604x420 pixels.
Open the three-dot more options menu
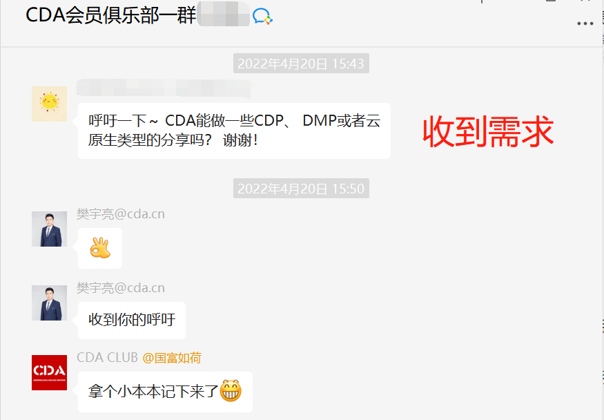[585, 24]
